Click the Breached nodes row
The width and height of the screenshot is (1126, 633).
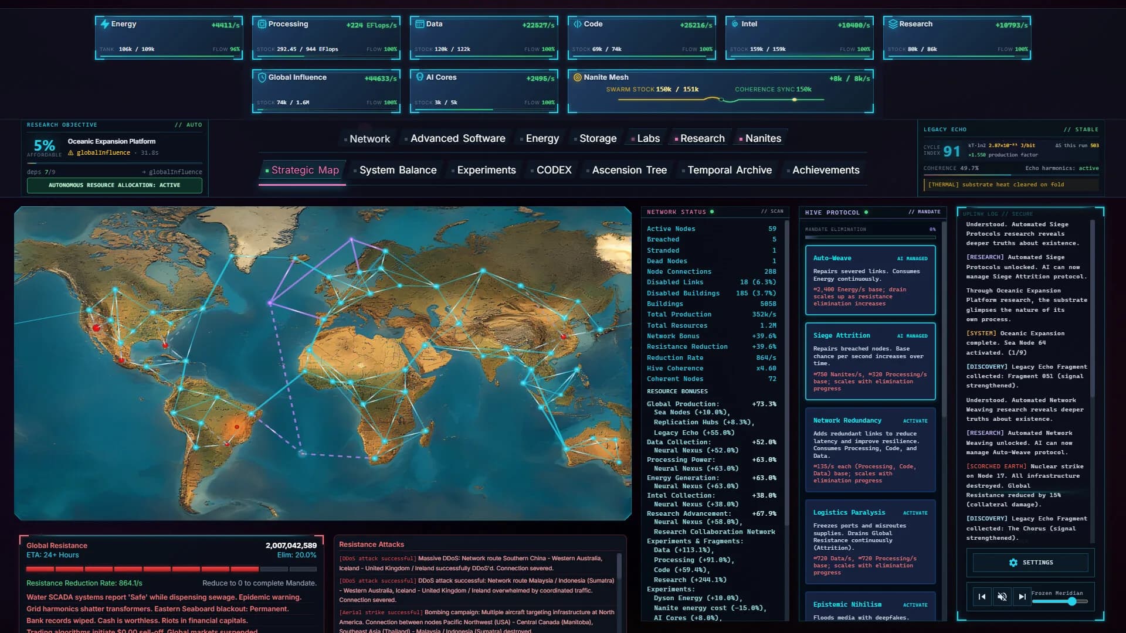click(711, 240)
